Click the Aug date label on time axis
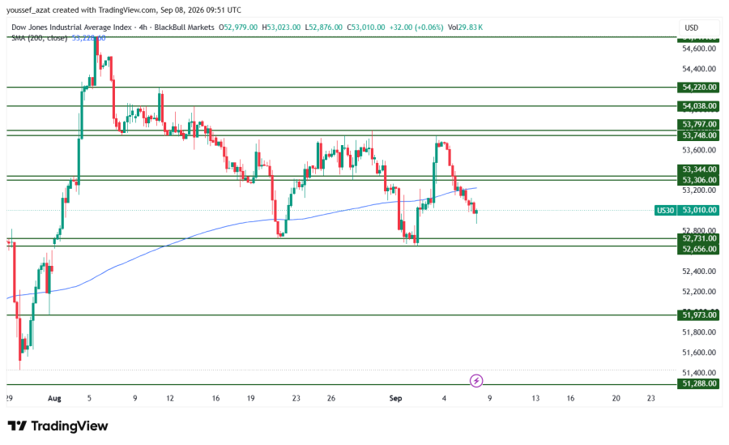Image resolution: width=729 pixels, height=445 pixels. tap(54, 399)
